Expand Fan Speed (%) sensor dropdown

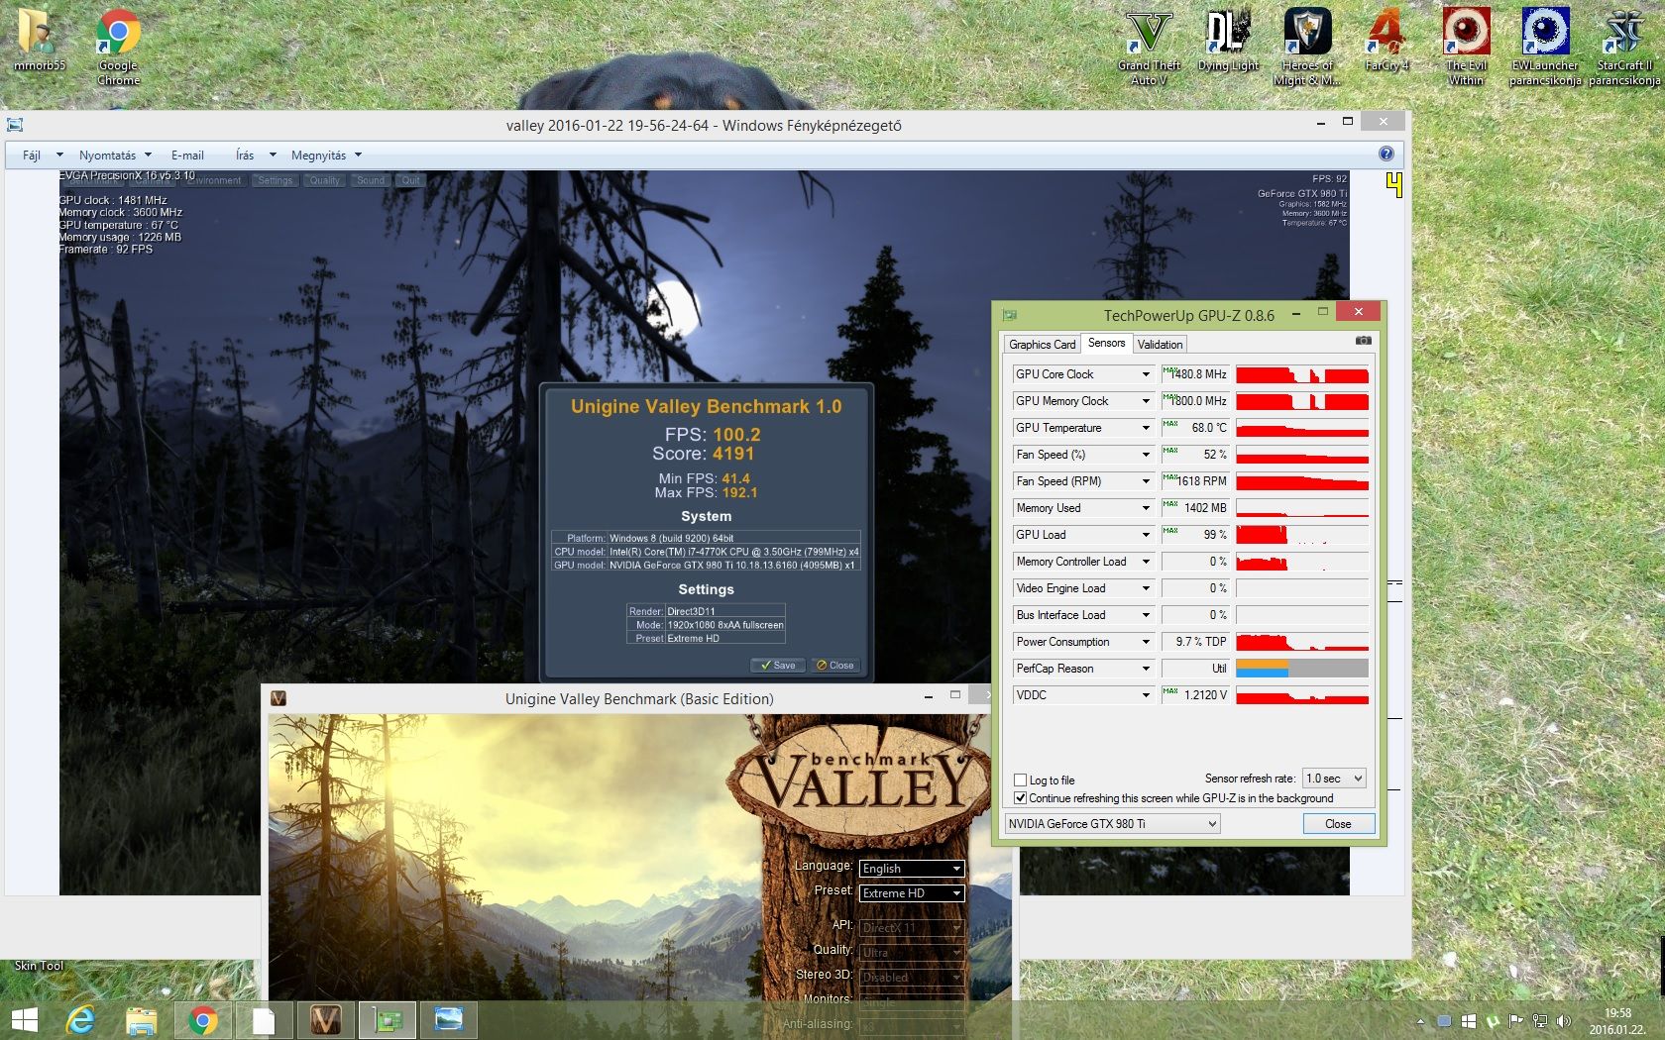tap(1146, 455)
